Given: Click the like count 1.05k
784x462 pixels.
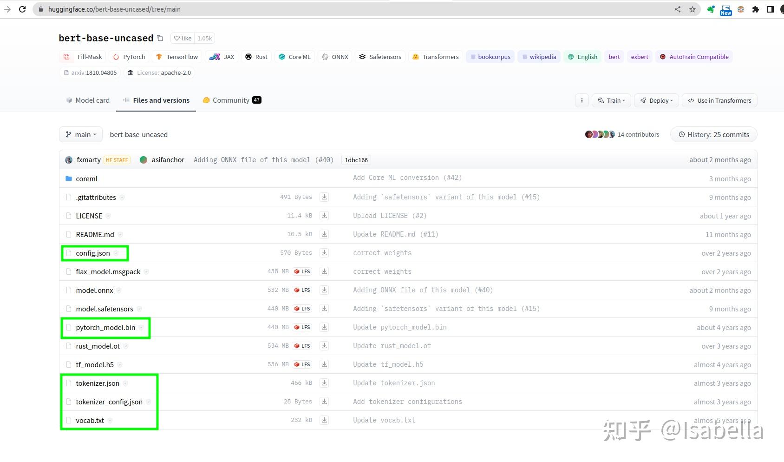Looking at the screenshot, I should (204, 38).
